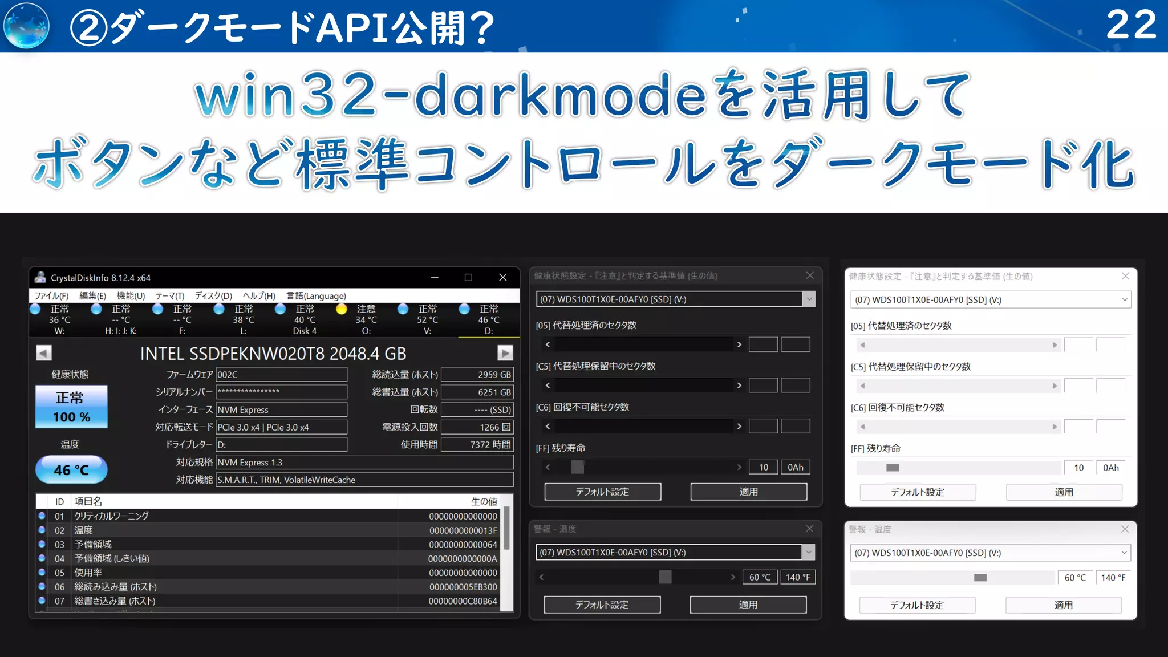Select drive D: status icon 46 °C
Image resolution: width=1168 pixels, height=657 pixels.
pyautogui.click(x=464, y=309)
